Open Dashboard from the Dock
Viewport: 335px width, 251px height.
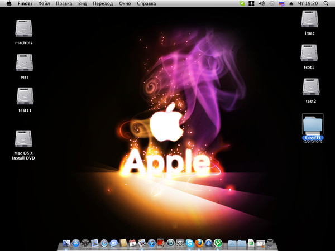[85, 243]
